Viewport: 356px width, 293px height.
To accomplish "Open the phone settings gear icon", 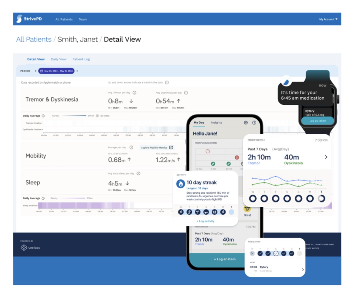I will tap(246, 122).
